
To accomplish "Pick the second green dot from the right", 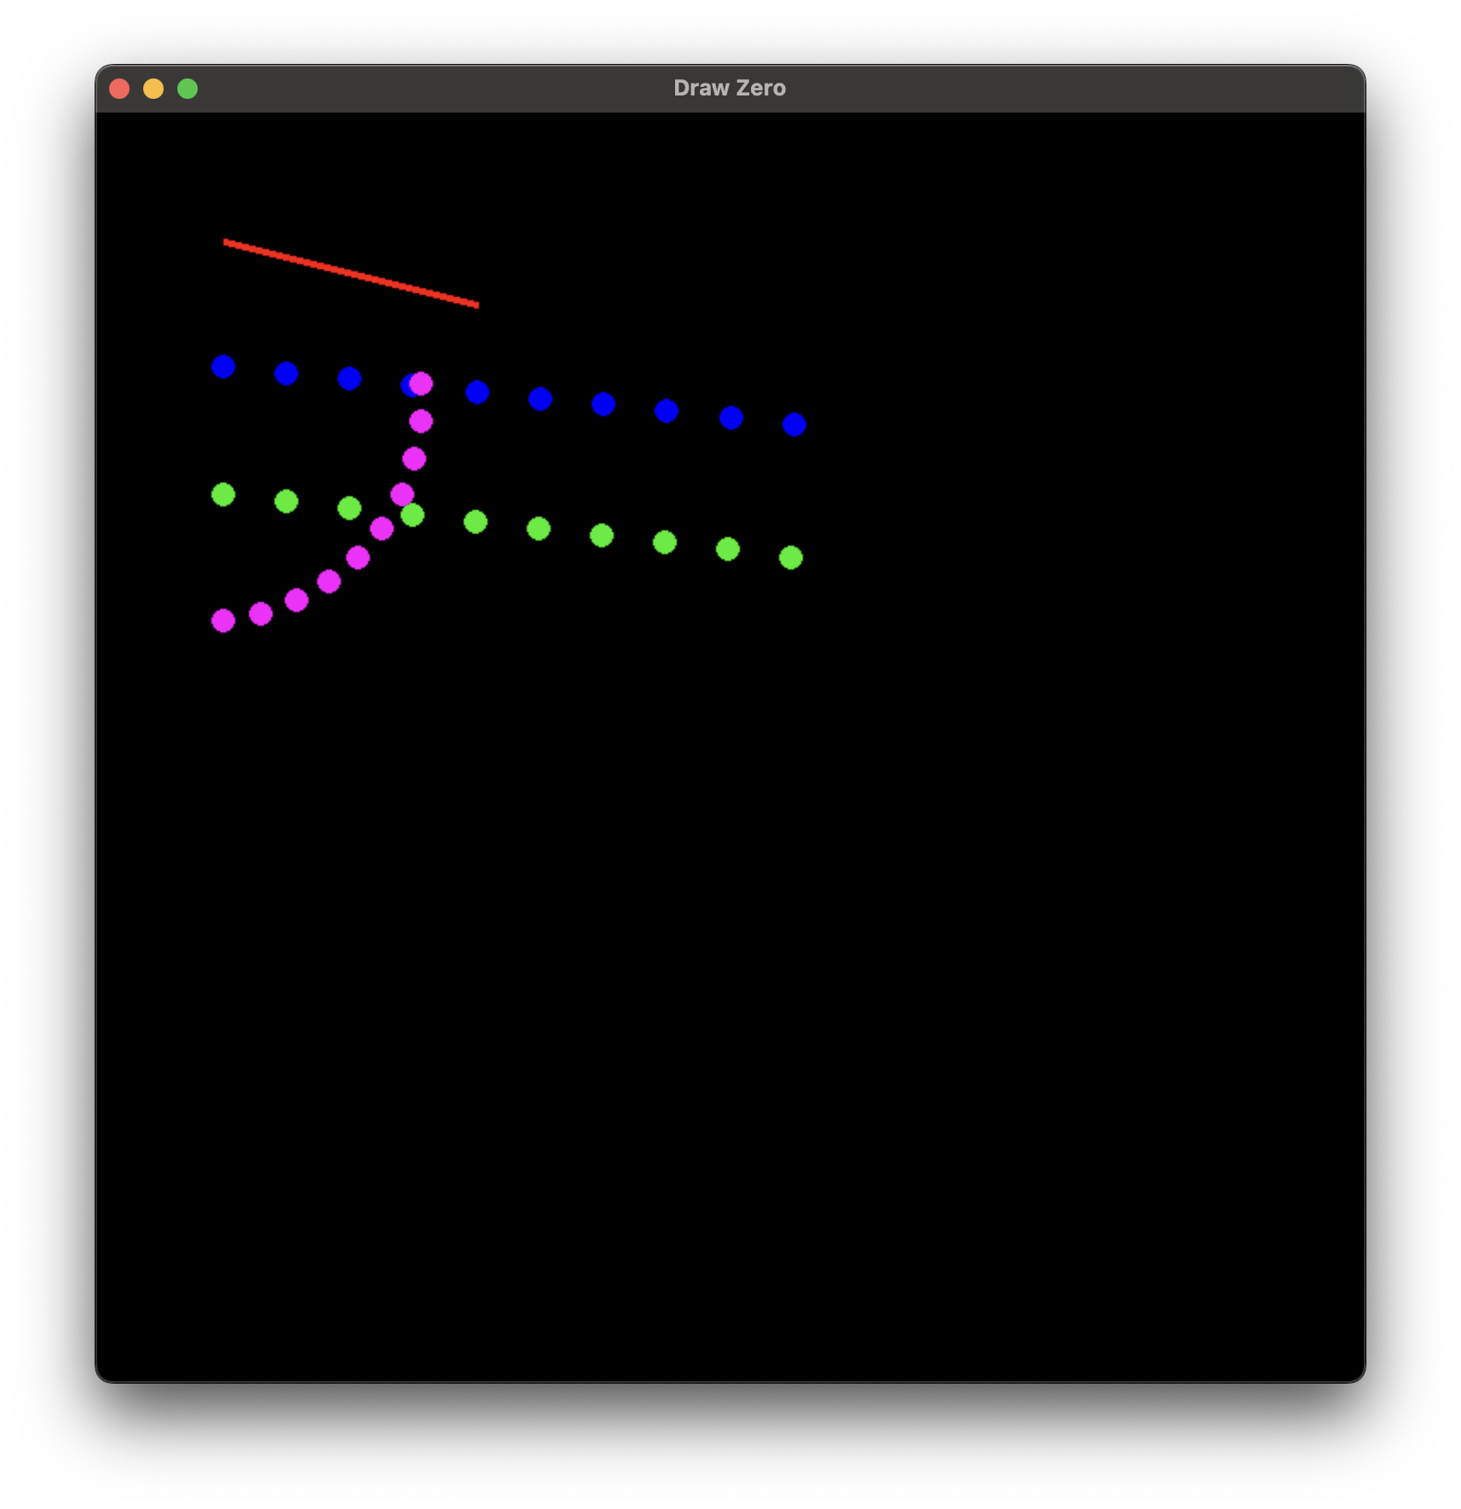I will pyautogui.click(x=728, y=549).
